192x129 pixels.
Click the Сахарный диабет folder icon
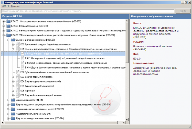pyautogui.click(x=13, y=100)
